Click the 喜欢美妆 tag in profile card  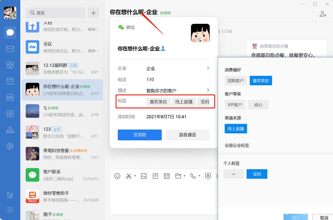tap(158, 101)
